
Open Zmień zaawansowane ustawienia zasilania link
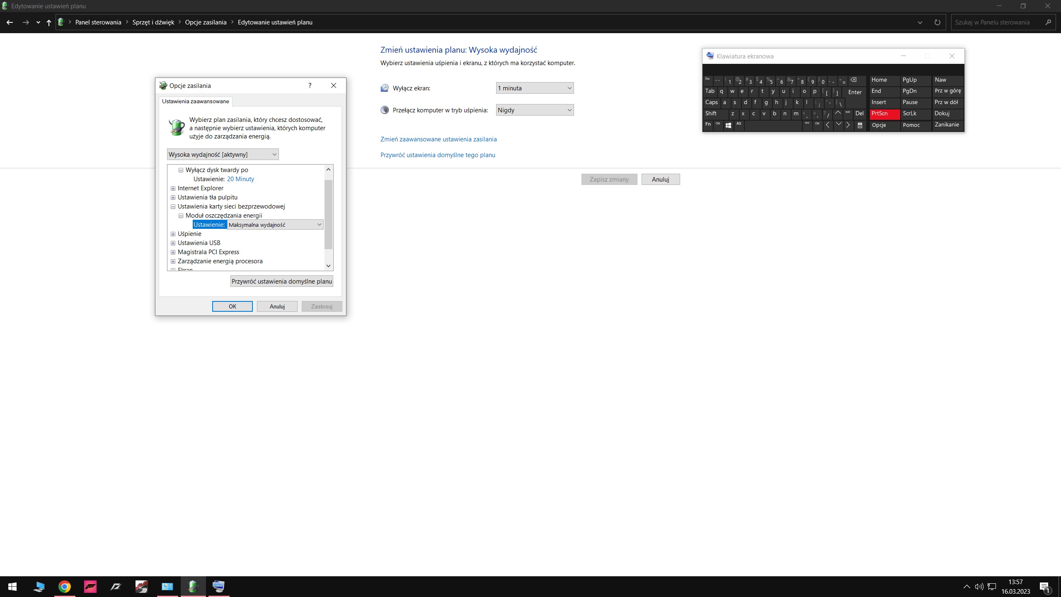pyautogui.click(x=438, y=139)
